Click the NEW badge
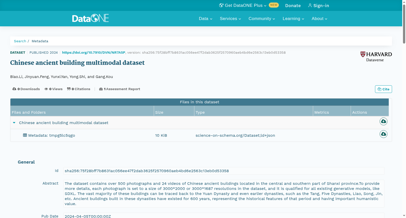Image resolution: width=406 pixels, height=218 pixels. click(x=274, y=5)
